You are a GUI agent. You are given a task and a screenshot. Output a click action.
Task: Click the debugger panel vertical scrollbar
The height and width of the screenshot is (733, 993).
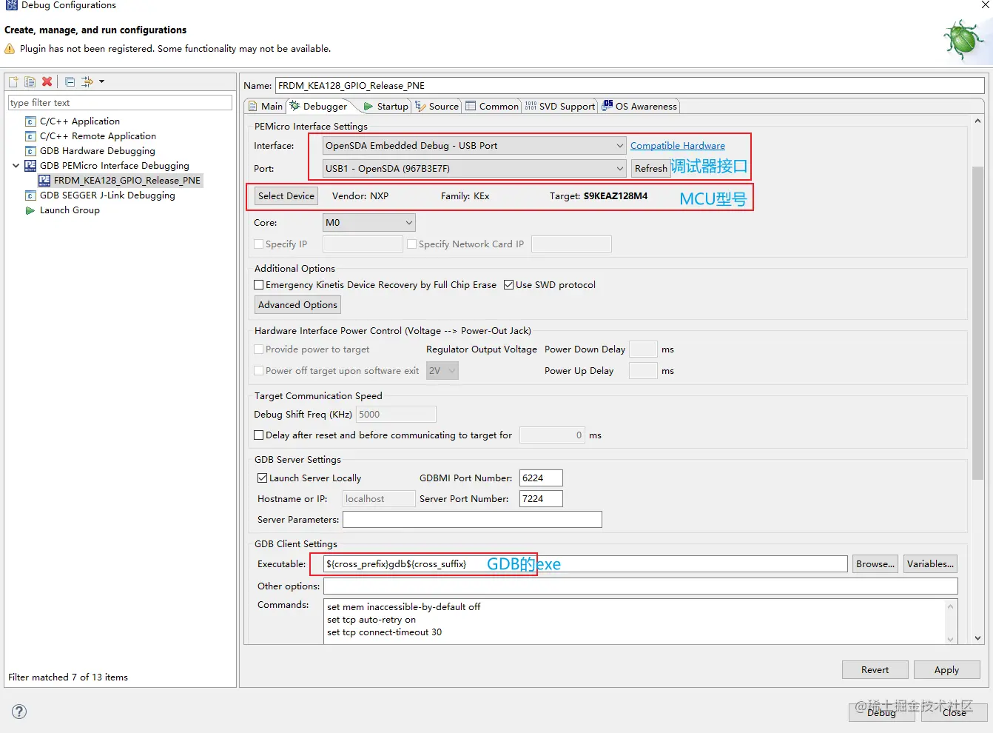pos(977,324)
